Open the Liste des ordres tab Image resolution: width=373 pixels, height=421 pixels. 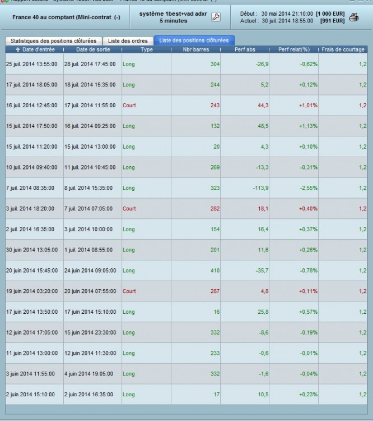coord(128,41)
